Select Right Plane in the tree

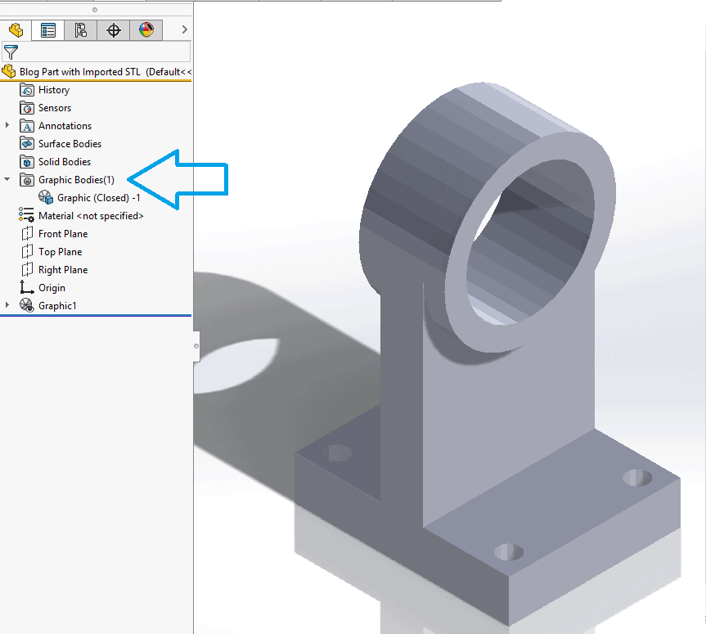coord(63,270)
